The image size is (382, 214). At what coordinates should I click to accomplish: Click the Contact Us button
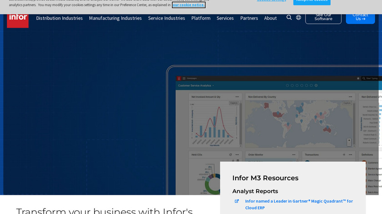360,17
